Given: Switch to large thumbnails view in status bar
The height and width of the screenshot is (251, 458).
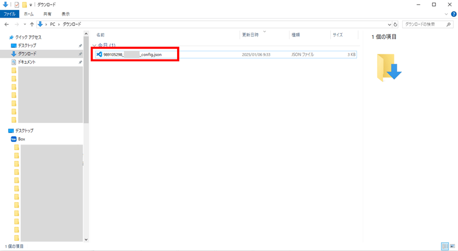Looking at the screenshot, I should (x=452, y=246).
